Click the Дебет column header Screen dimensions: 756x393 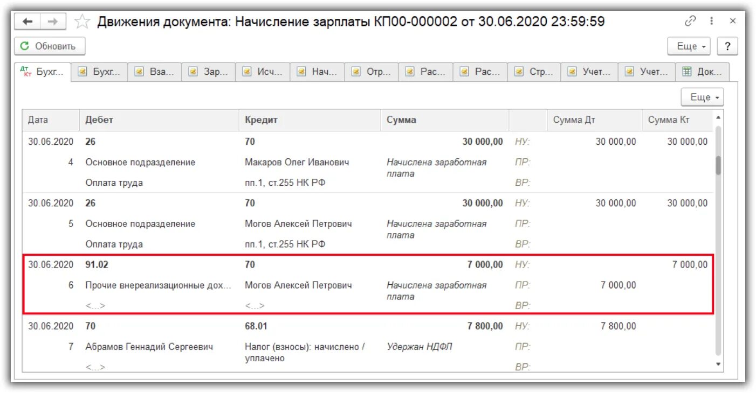click(159, 120)
